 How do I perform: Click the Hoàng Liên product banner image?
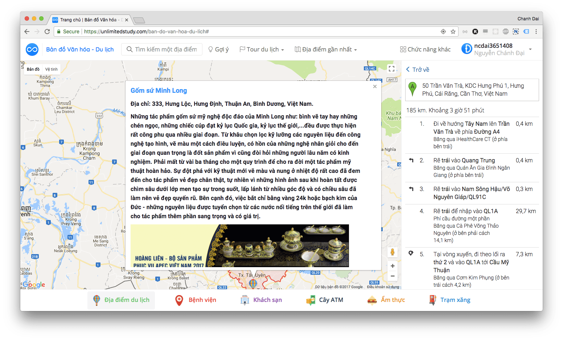tap(239, 246)
